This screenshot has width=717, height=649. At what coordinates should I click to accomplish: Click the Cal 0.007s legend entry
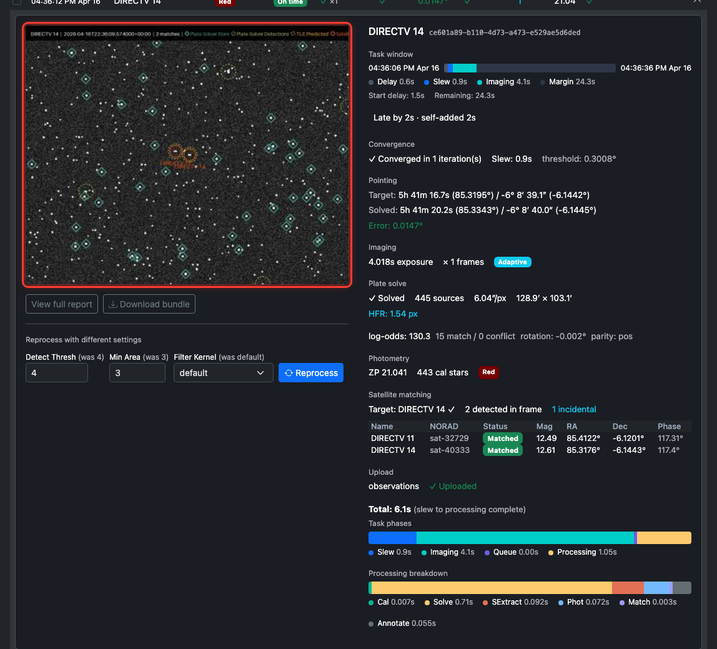[392, 602]
